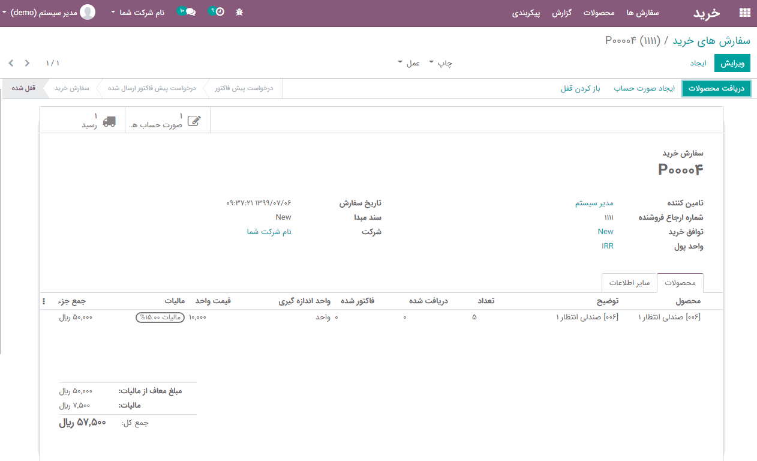Sort by قیمت واحد column header
This screenshot has height=461, width=757.
(x=213, y=301)
